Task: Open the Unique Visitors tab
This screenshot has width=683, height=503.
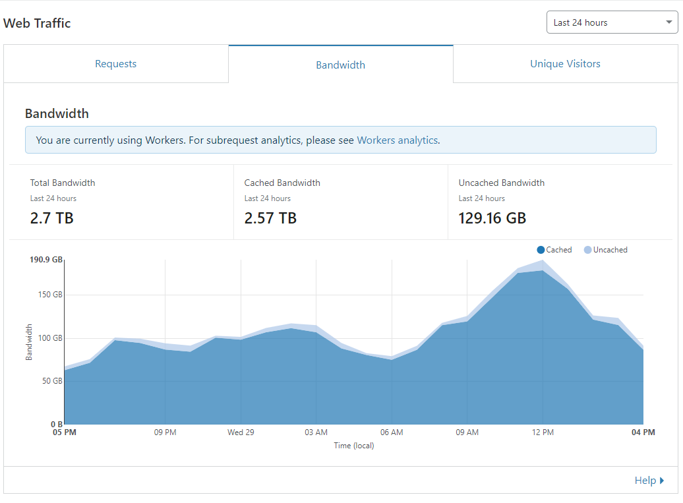Action: click(x=566, y=63)
